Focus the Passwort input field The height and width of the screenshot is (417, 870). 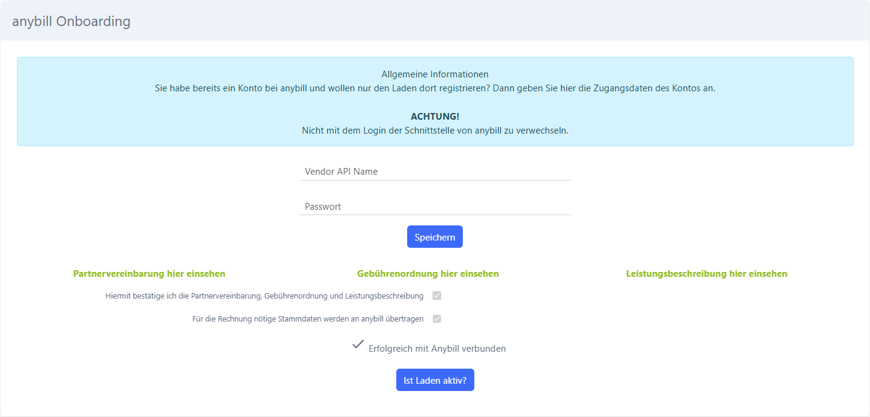[x=435, y=207]
